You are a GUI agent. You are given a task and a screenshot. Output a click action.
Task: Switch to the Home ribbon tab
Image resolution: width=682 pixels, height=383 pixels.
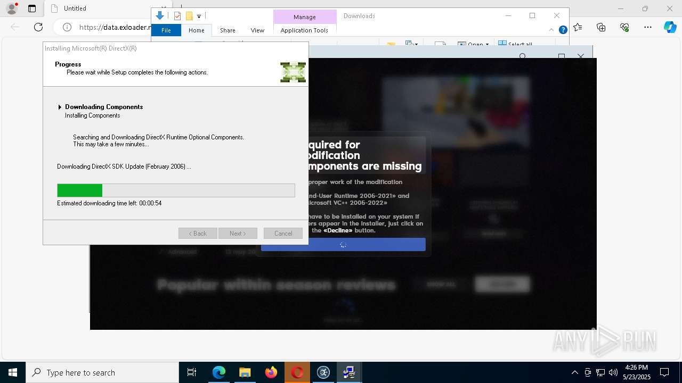[197, 30]
